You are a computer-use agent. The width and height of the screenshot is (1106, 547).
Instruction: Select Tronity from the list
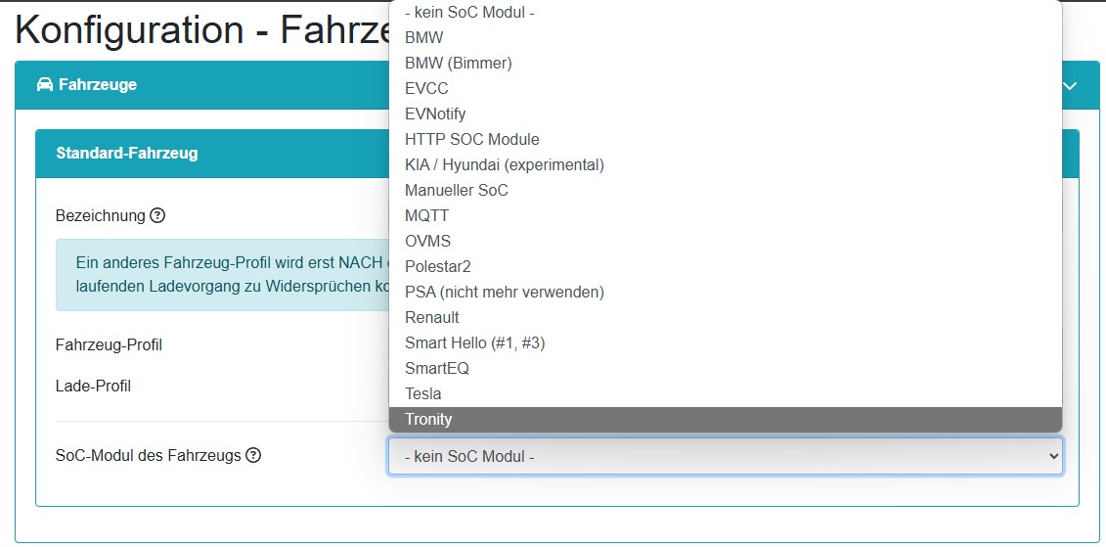pyautogui.click(x=428, y=419)
